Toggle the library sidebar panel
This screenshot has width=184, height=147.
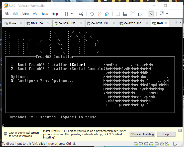point(118,14)
